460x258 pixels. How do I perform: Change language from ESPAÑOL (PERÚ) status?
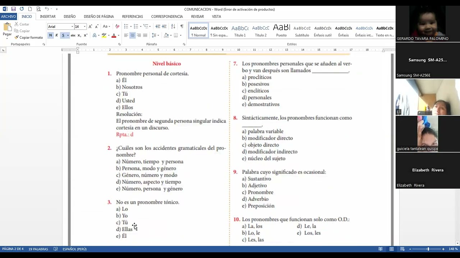(x=74, y=249)
